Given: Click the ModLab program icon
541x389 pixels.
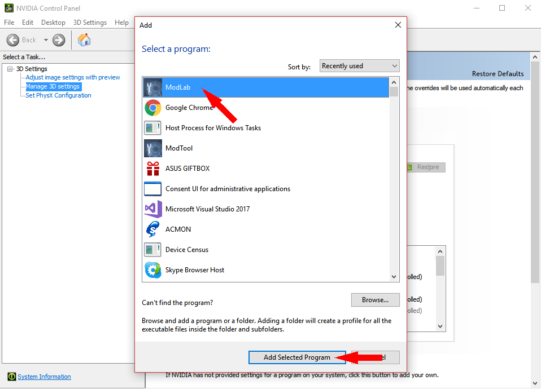Looking at the screenshot, I should pyautogui.click(x=153, y=87).
